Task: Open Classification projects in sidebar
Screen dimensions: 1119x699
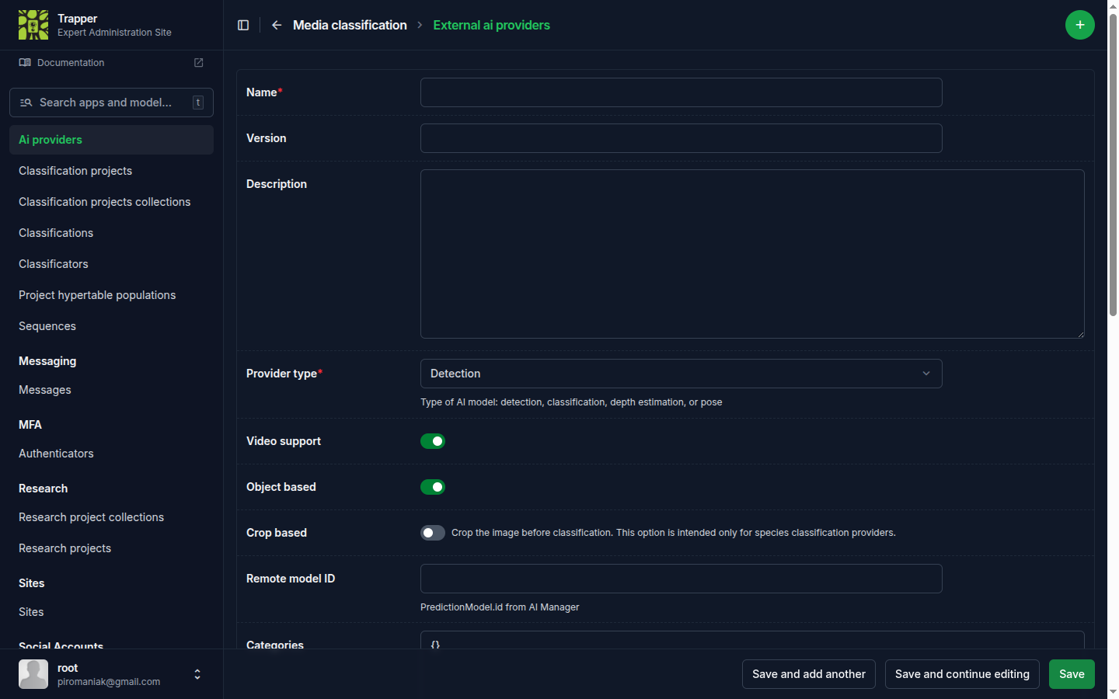Action: pos(111,171)
